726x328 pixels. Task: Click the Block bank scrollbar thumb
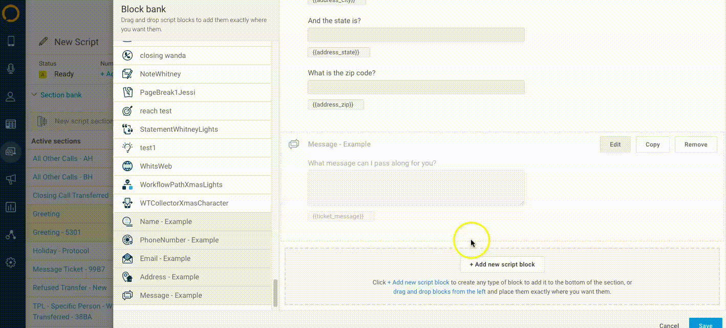point(275,293)
